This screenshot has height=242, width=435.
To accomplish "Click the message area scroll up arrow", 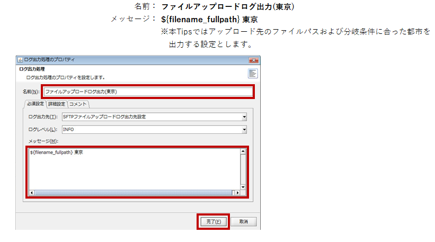I will click(x=243, y=151).
